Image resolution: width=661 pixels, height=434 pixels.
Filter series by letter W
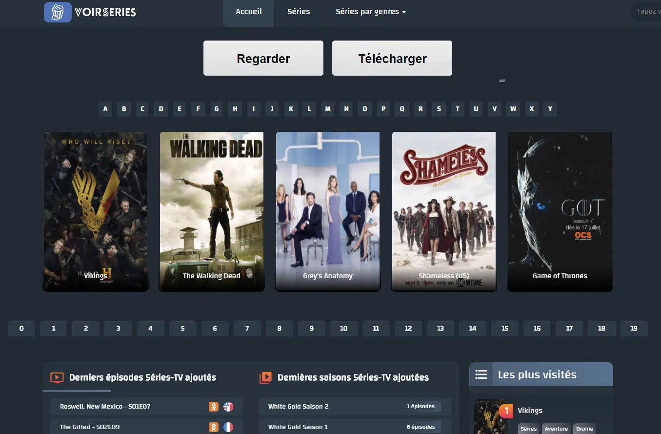513,109
